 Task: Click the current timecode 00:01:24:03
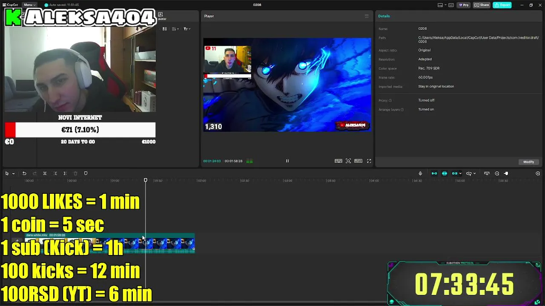212,161
